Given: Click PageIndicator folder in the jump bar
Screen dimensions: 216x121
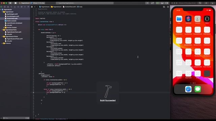Looking at the screenshot, I should 56,7.
